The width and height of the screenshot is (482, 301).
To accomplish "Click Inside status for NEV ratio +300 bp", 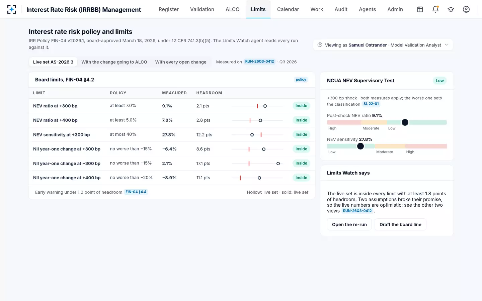I will tap(301, 106).
